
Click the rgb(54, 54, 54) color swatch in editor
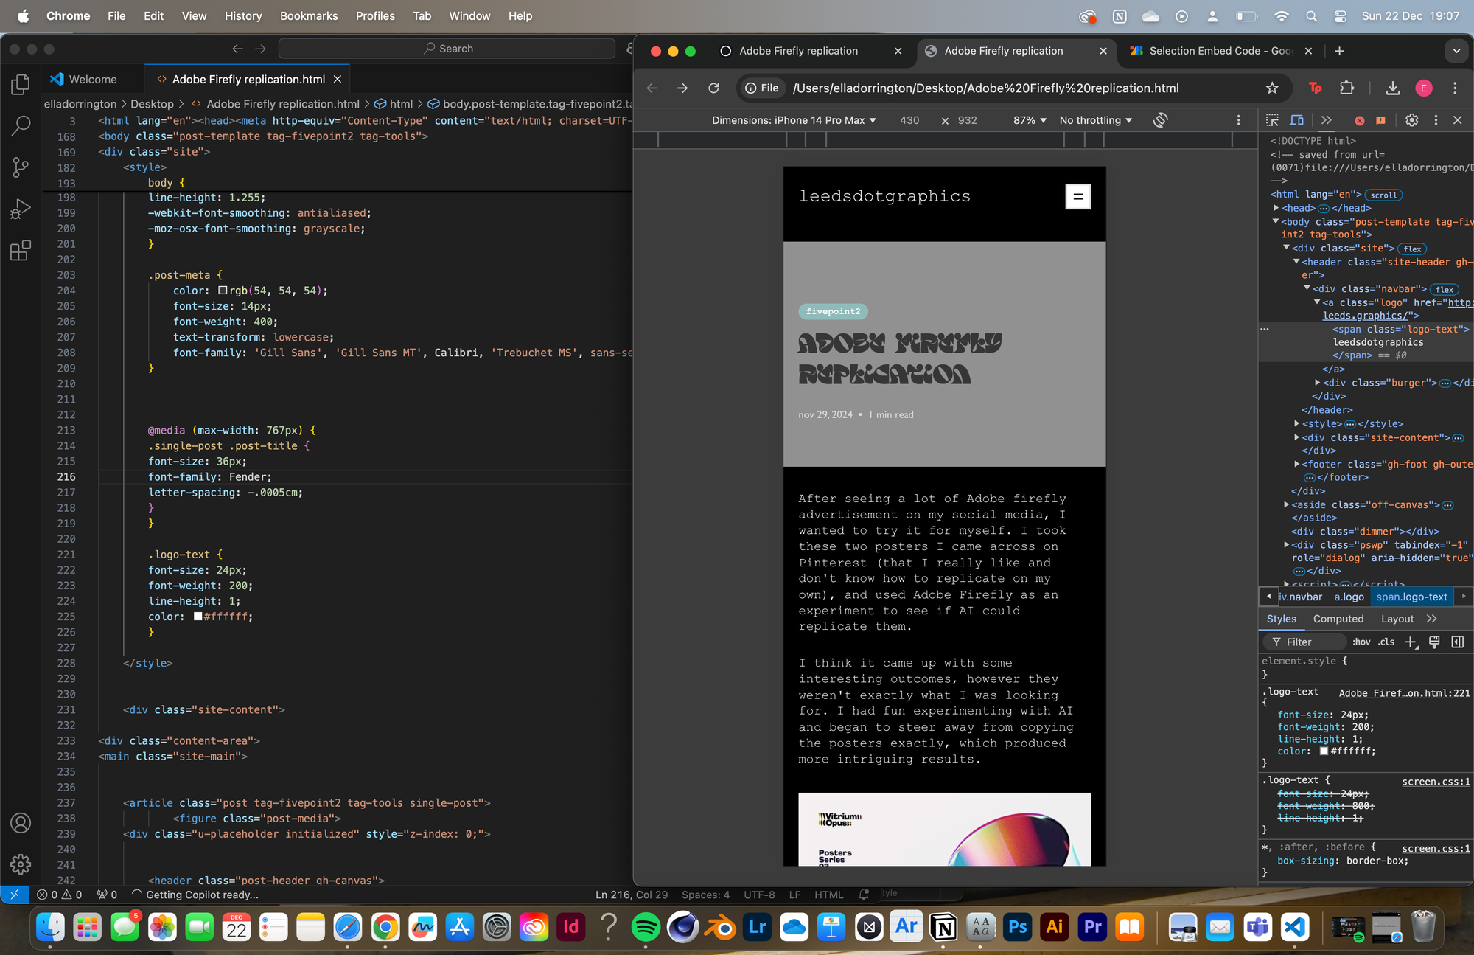[223, 291]
